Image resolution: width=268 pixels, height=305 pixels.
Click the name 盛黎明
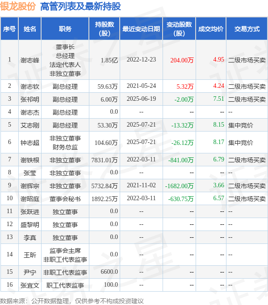(30, 225)
